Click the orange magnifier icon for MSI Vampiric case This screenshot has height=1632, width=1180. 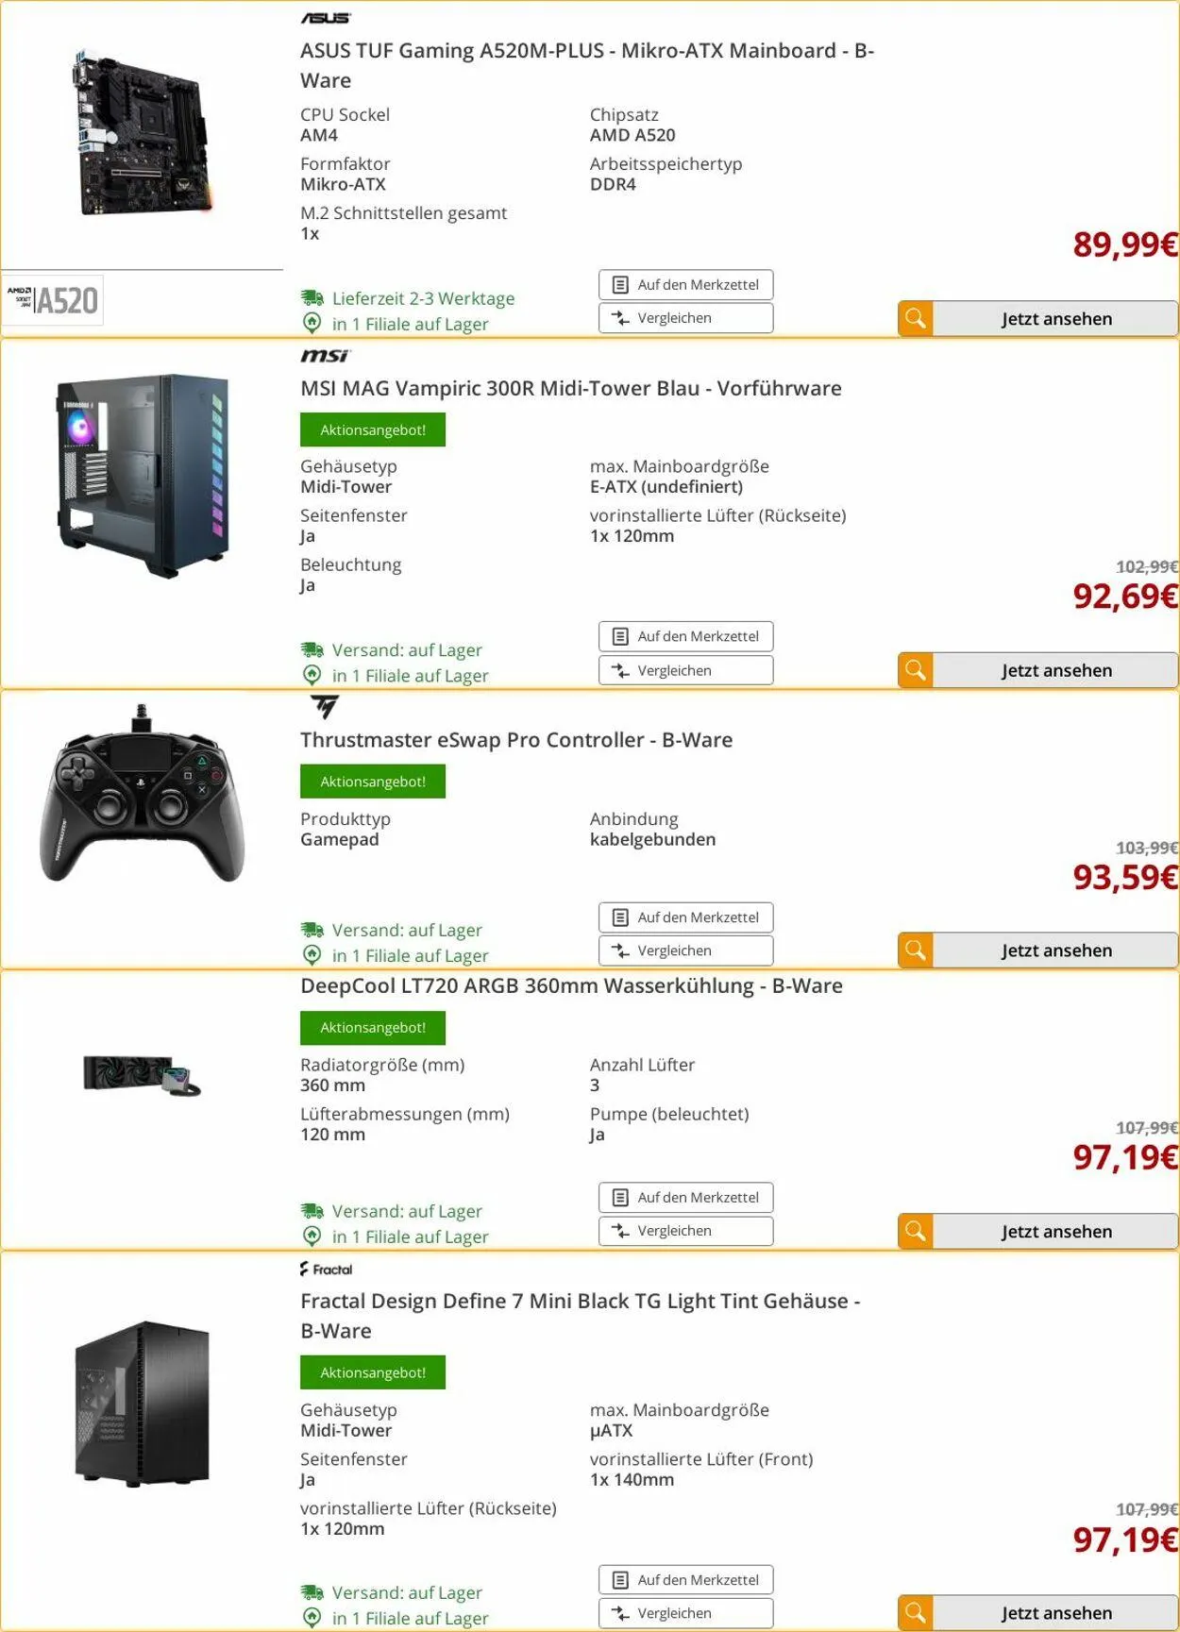(915, 670)
